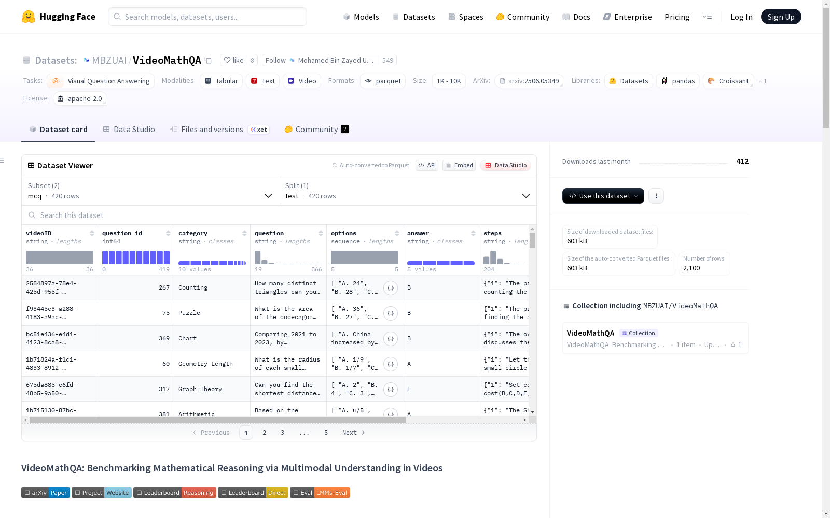Open the Eval LMMs-Eval badge
The height and width of the screenshot is (518, 830).
320,493
